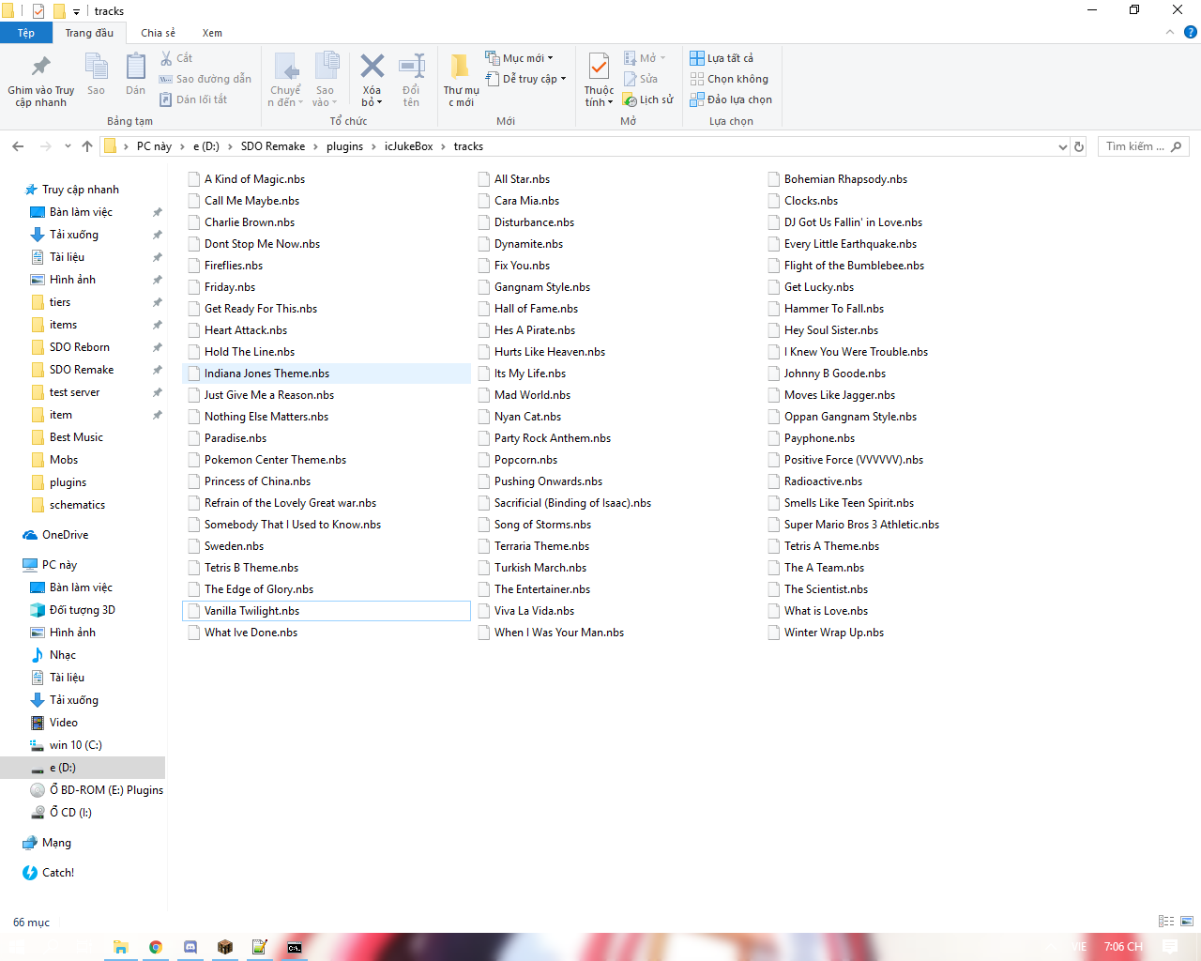Screen dimensions: 1201x961
Task: Expand the Dễ truy cập dropdown
Action: tap(526, 79)
